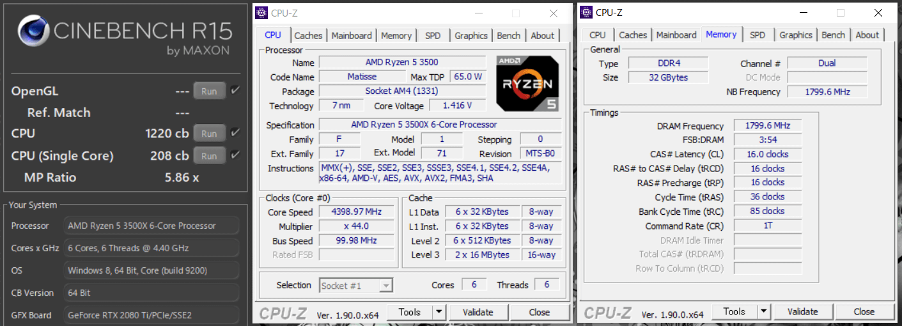The image size is (902, 326).
Task: Open SPD tab in left CPU-Z window
Action: [x=433, y=36]
